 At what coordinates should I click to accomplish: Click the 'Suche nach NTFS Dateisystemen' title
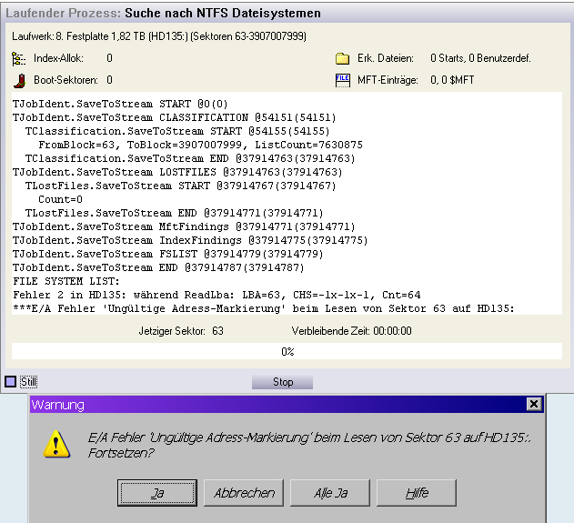(x=223, y=13)
